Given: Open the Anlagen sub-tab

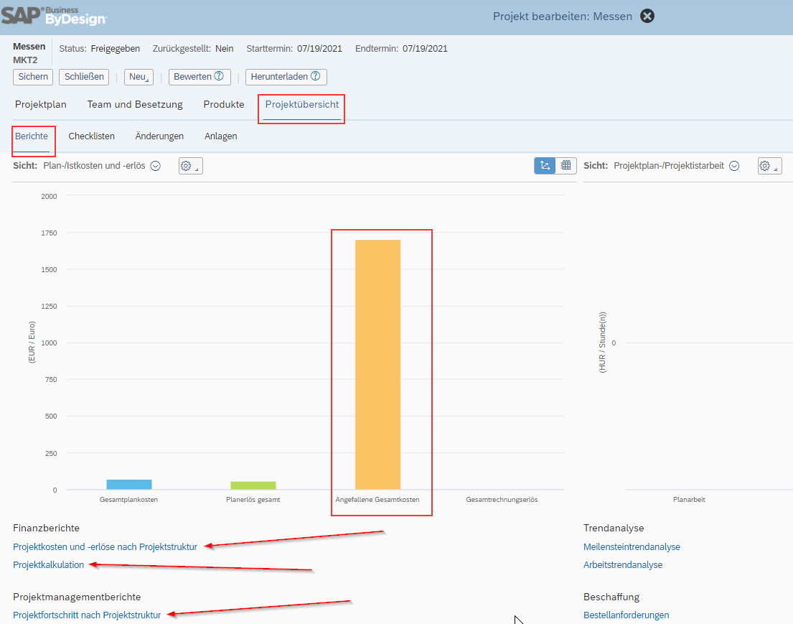Looking at the screenshot, I should click(x=220, y=136).
